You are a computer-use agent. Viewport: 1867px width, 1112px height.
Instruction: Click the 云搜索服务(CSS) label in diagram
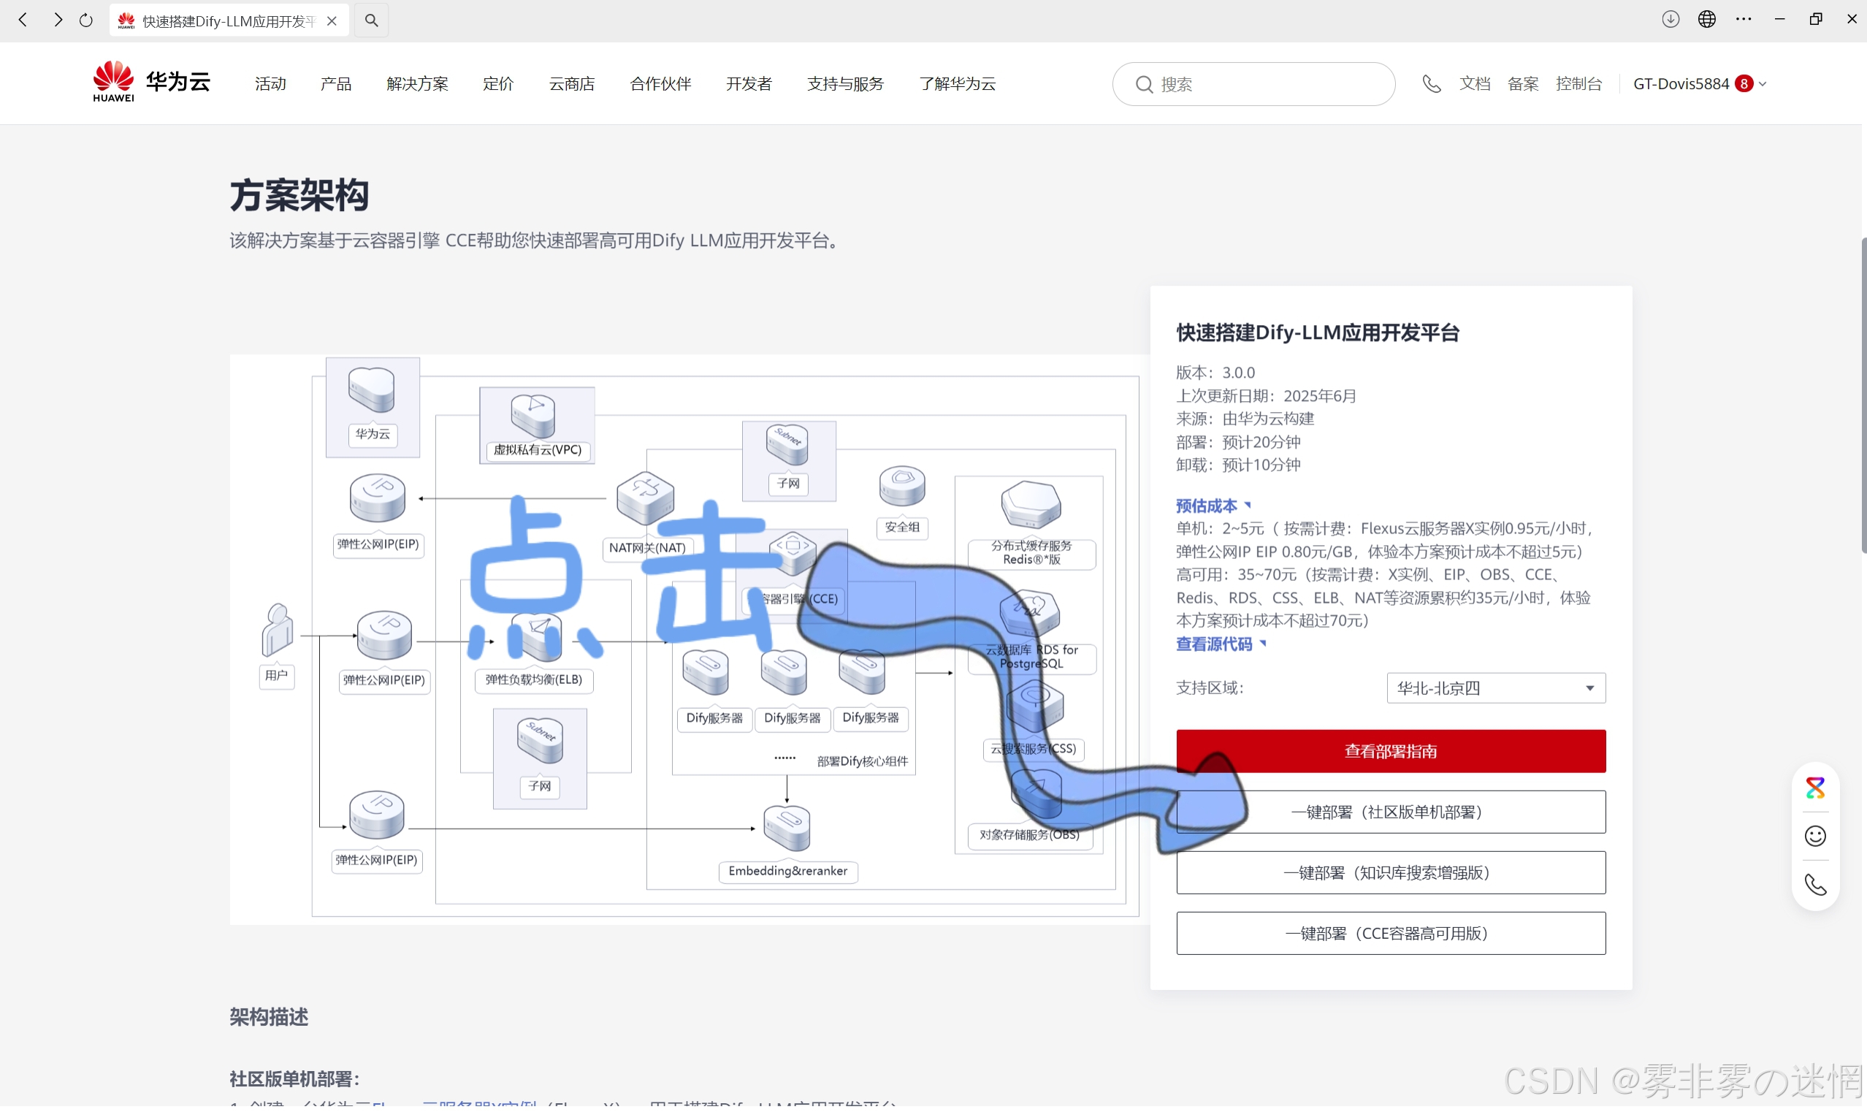[x=1034, y=749]
